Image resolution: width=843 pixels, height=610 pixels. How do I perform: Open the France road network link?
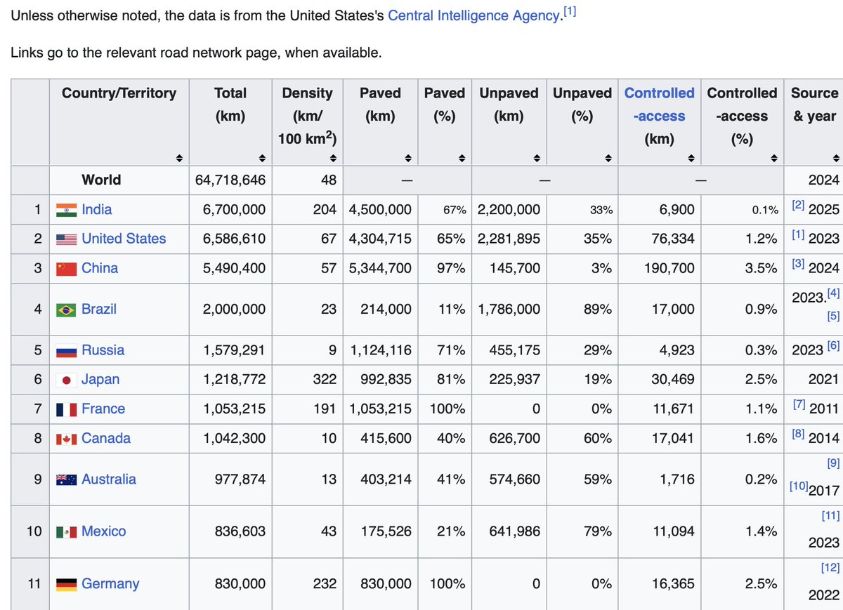103,409
